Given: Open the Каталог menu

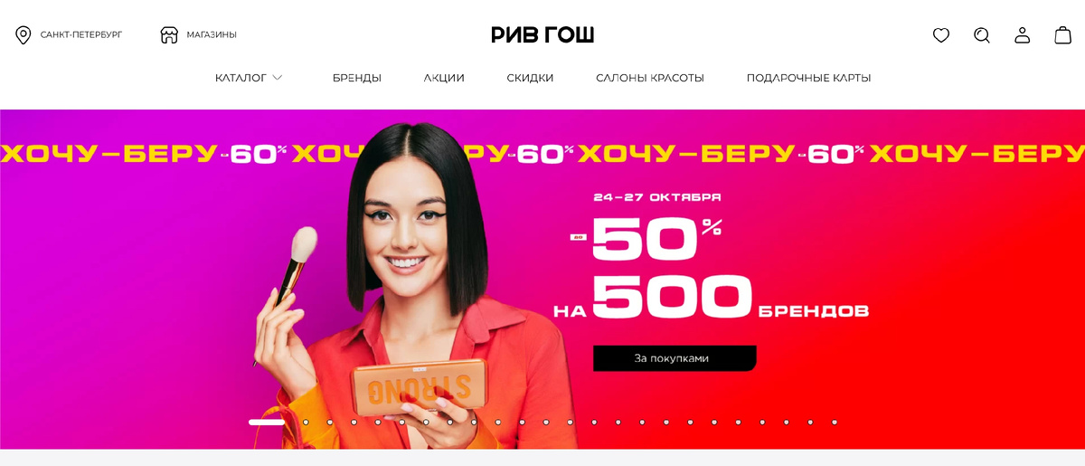Looking at the screenshot, I should pyautogui.click(x=241, y=78).
